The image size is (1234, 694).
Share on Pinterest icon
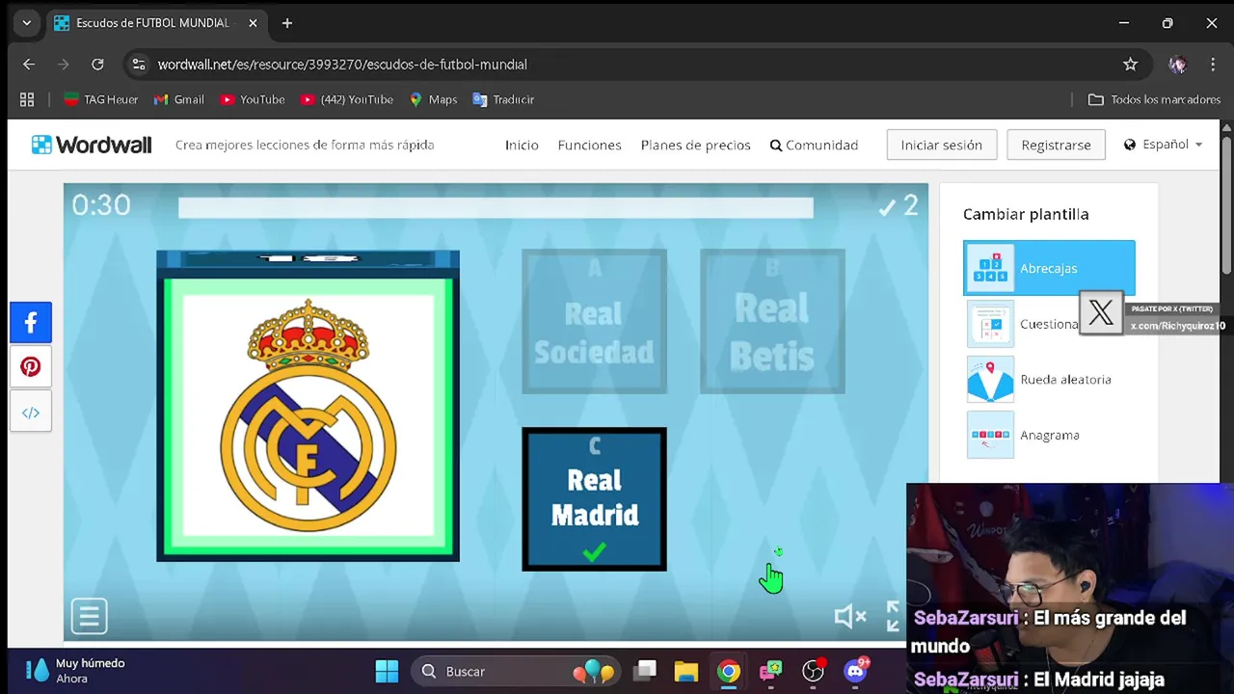31,367
